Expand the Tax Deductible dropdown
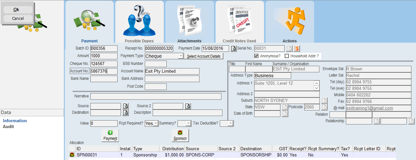 tap(231, 124)
